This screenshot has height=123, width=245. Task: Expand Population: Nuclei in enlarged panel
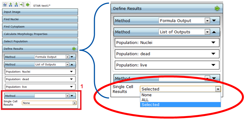213,43
